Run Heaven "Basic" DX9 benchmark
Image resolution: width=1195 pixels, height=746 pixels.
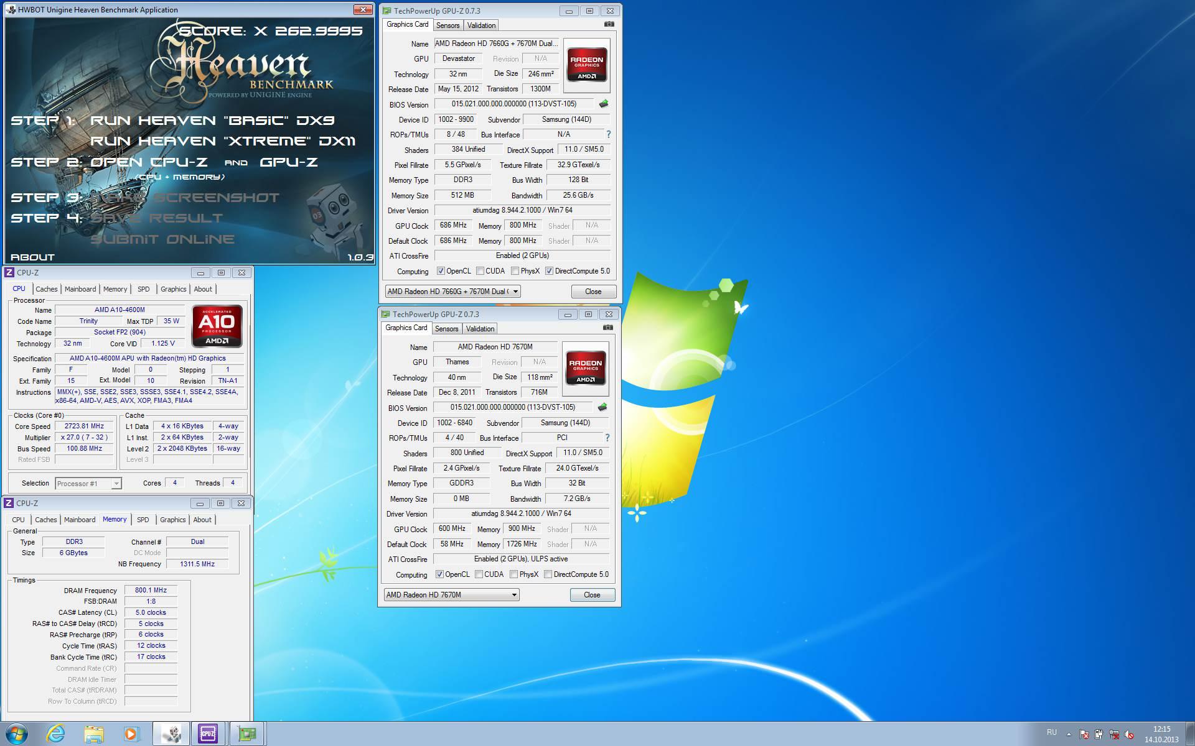[212, 120]
